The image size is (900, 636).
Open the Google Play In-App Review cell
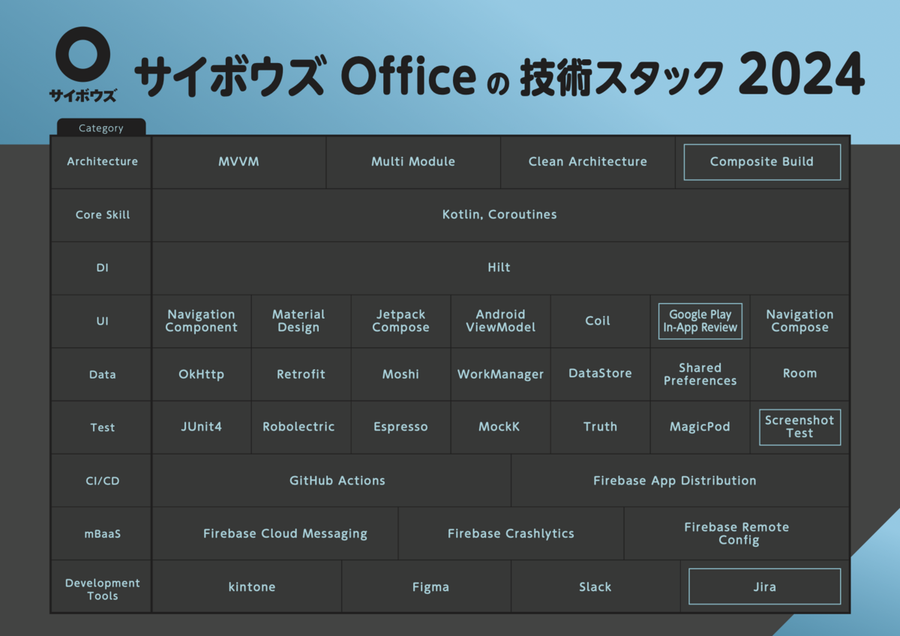tap(700, 320)
